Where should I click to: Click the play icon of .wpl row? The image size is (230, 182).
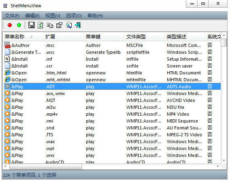pos(7,148)
